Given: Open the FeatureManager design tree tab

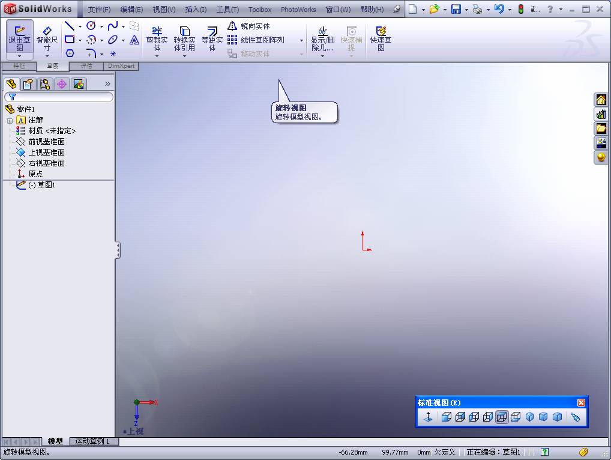Looking at the screenshot, I should tap(11, 84).
